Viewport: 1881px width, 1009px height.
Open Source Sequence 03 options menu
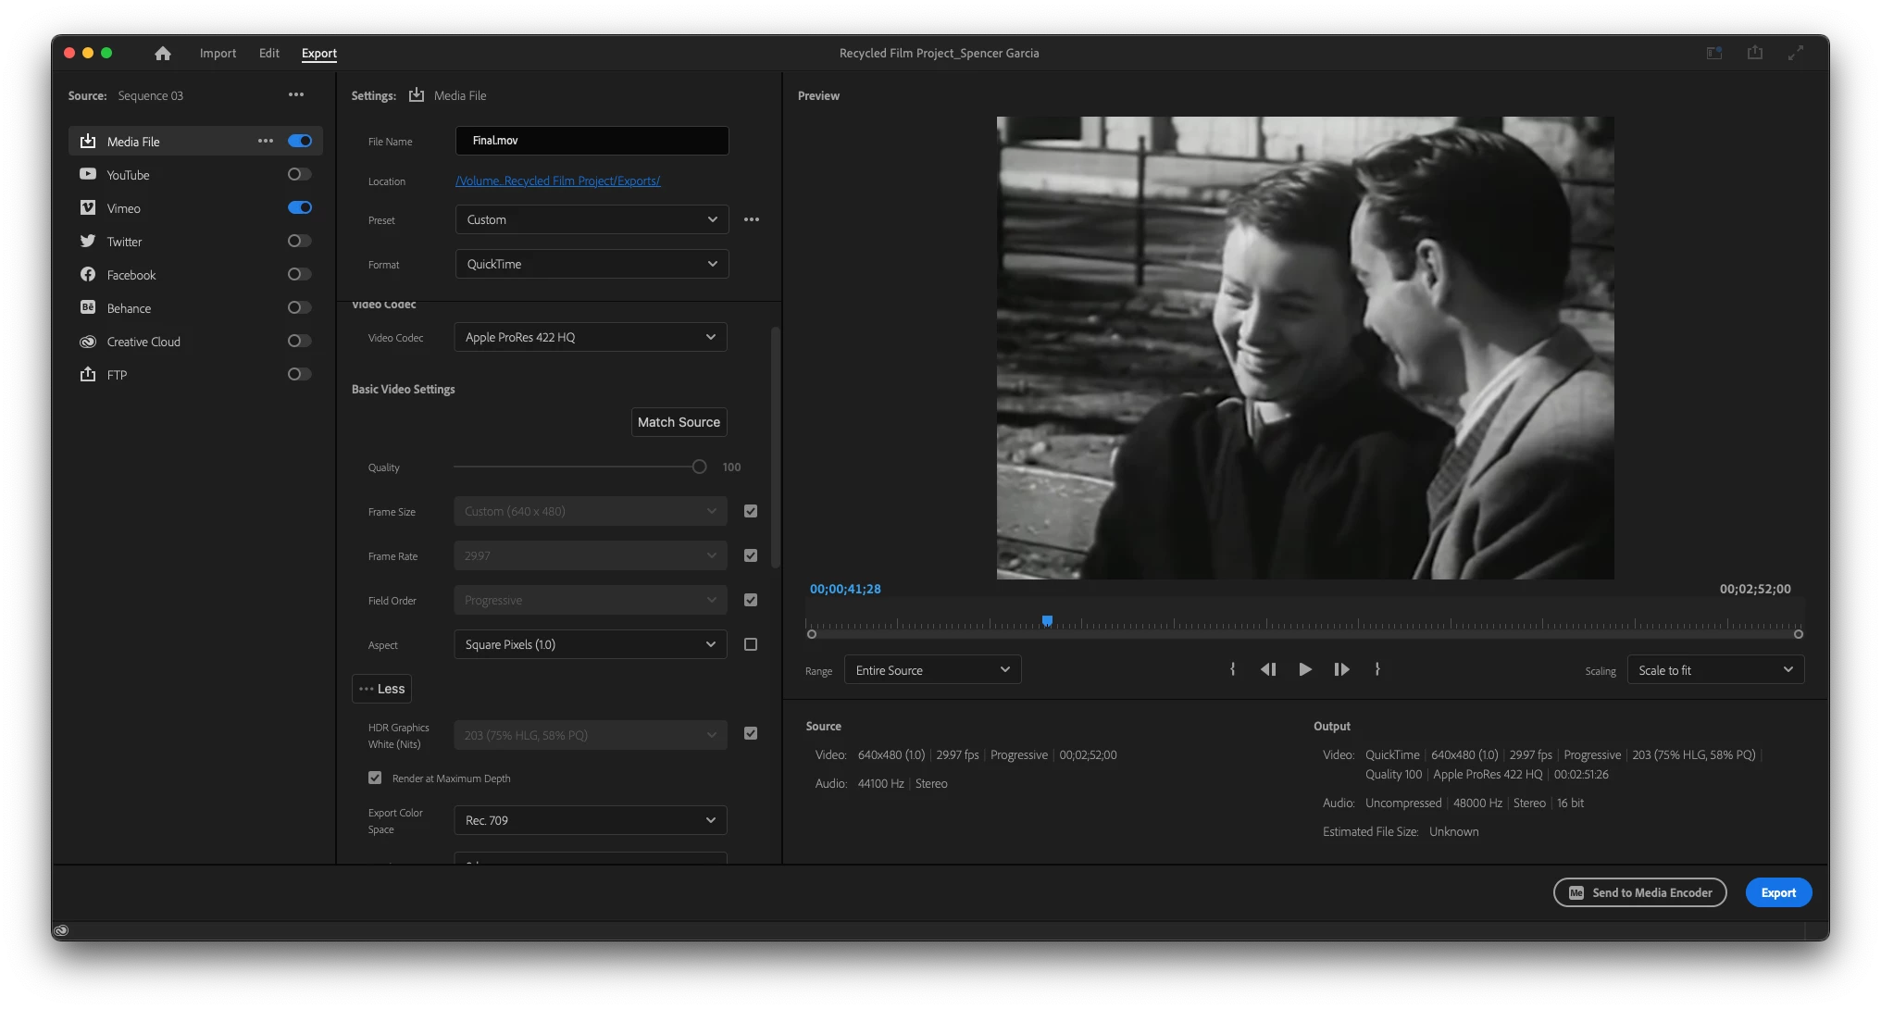[296, 94]
